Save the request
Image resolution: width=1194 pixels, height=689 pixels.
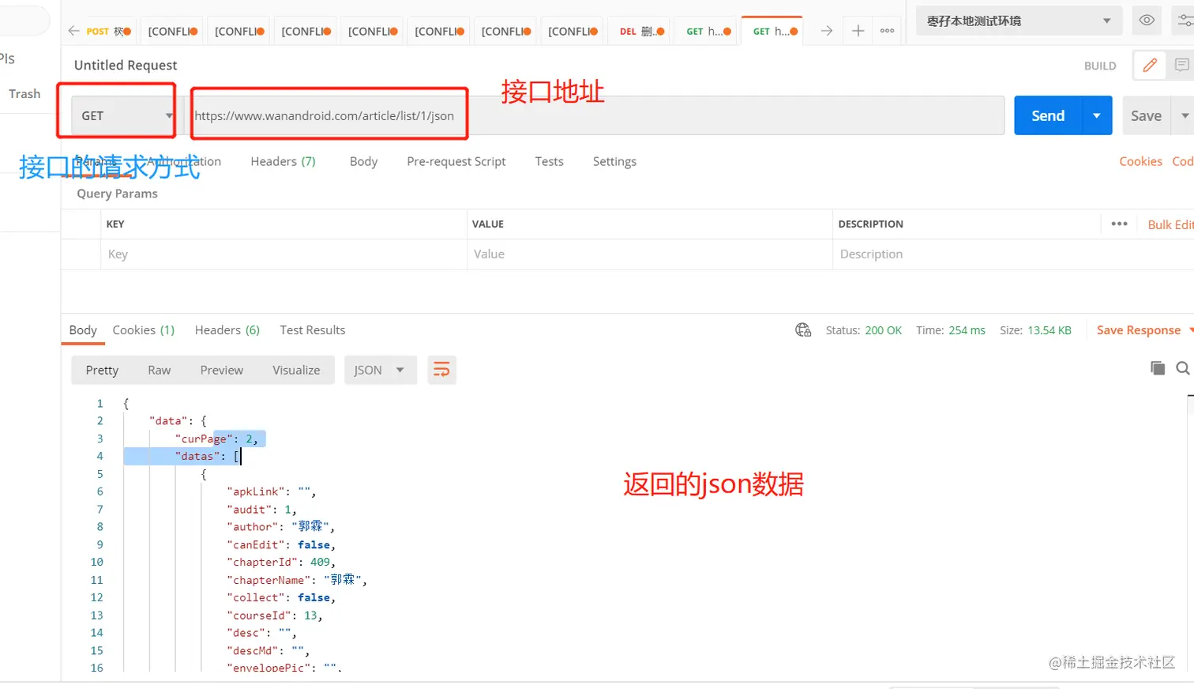pos(1146,115)
